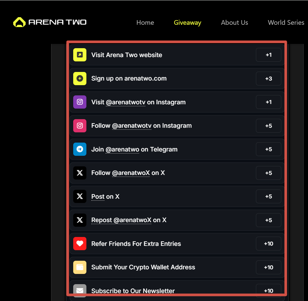308x301 pixels.
Task: Click the red heart Refer Friends icon
Action: (80, 244)
